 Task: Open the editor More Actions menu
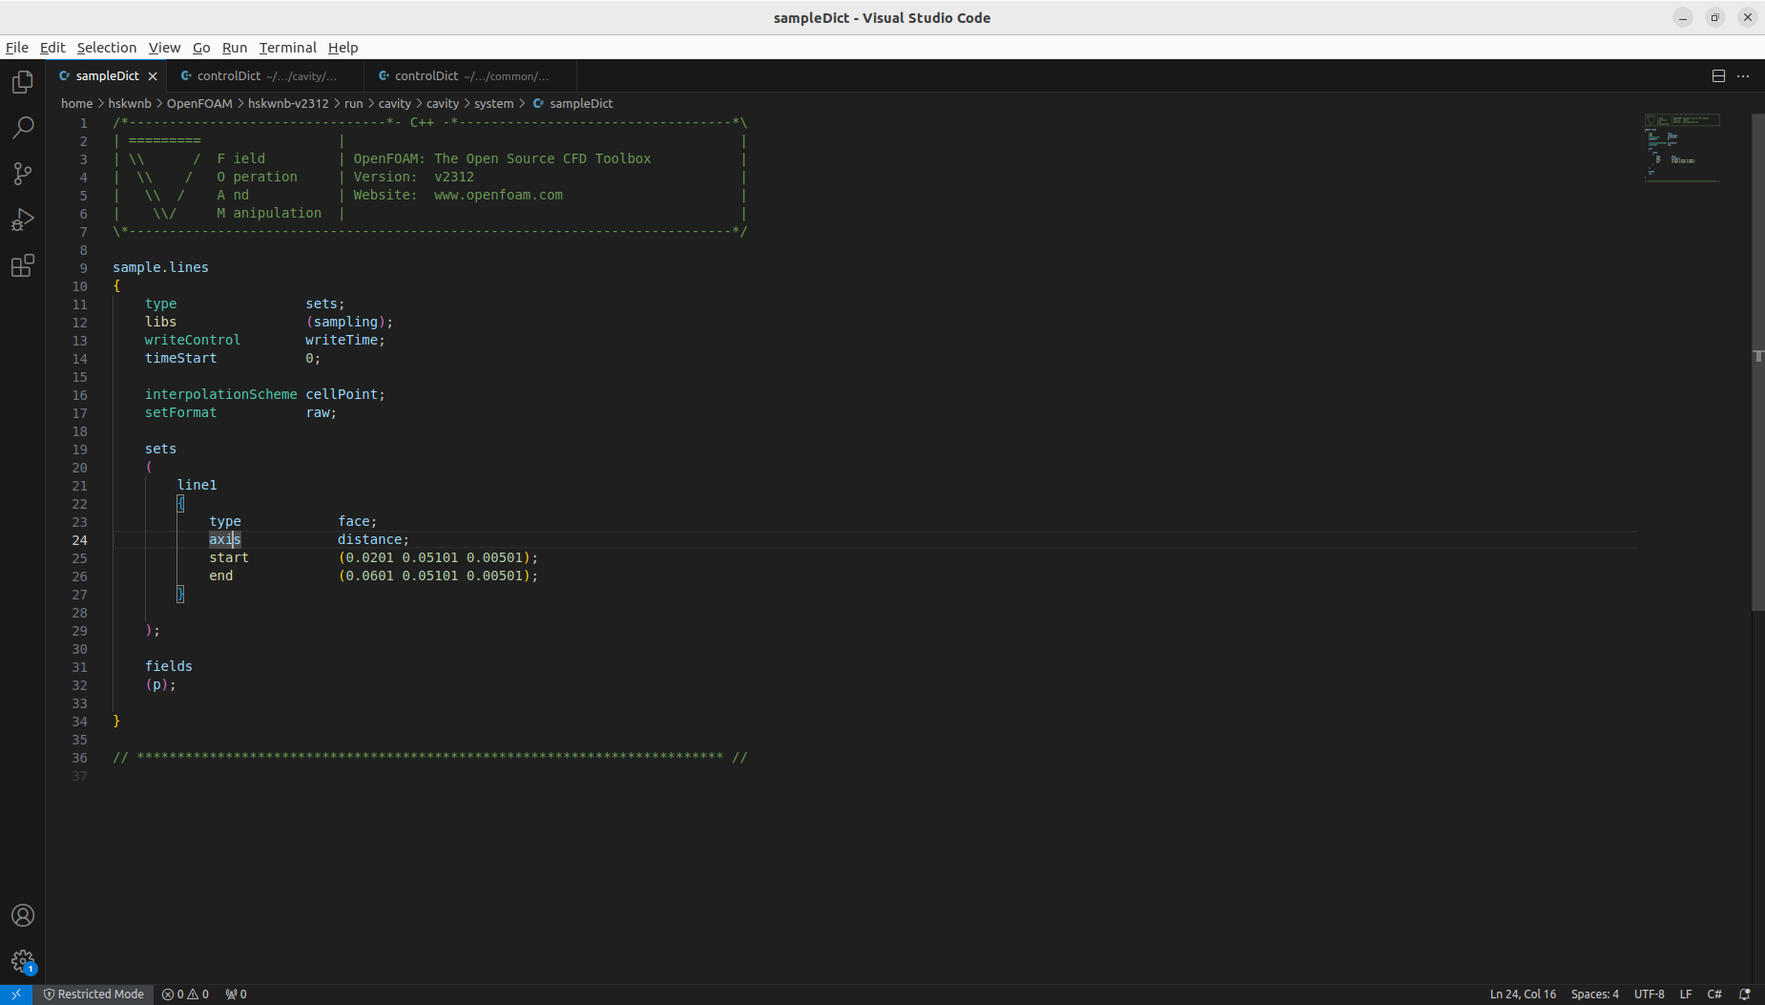[x=1743, y=76]
